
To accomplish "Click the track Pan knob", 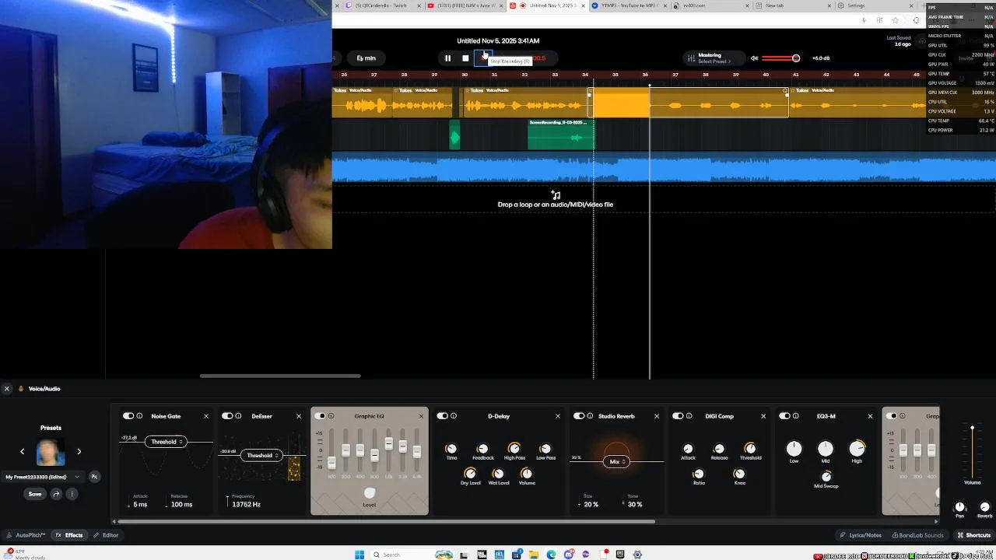I will pos(959,506).
